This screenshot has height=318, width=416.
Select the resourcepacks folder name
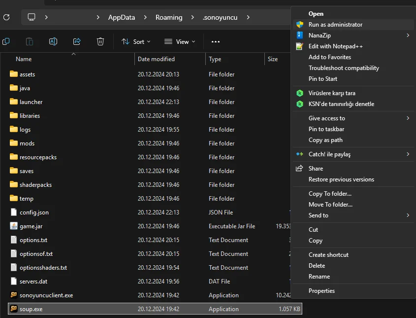pyautogui.click(x=38, y=157)
